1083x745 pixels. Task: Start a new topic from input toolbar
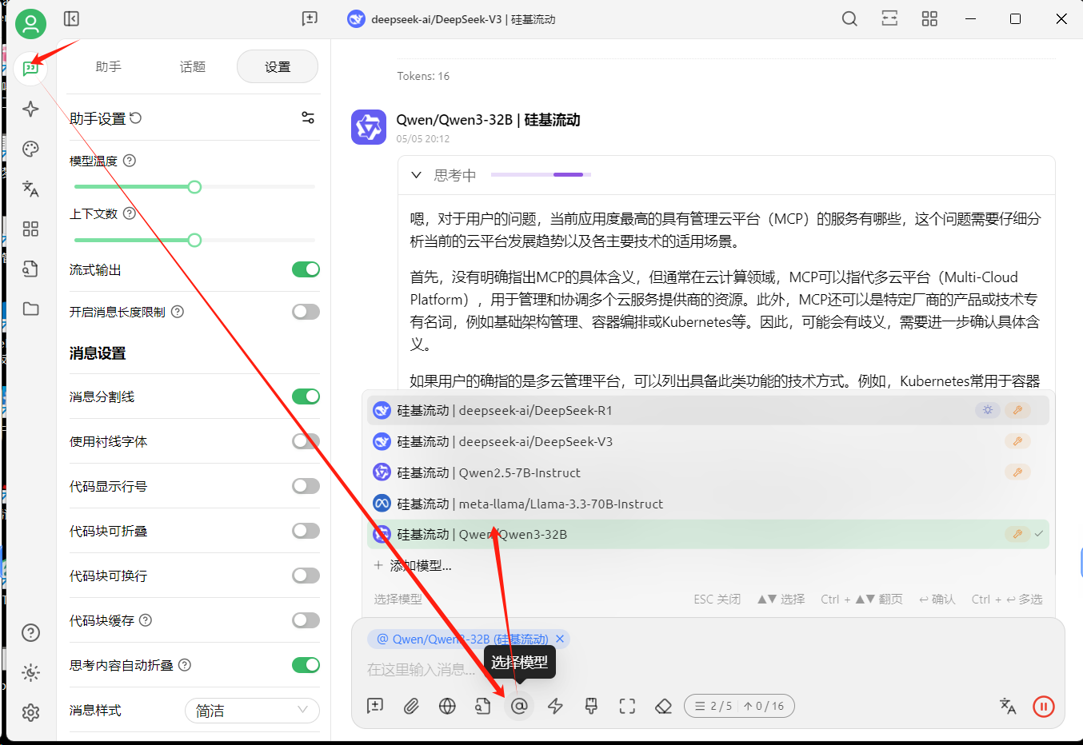[375, 706]
